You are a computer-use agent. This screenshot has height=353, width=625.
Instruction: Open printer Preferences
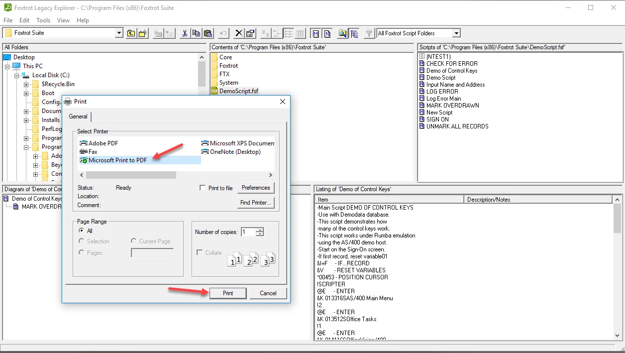coord(256,188)
